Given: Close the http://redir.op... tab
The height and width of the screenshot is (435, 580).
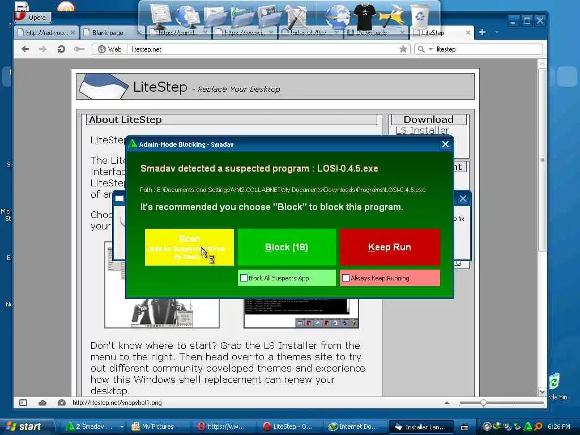Looking at the screenshot, I should point(73,32).
